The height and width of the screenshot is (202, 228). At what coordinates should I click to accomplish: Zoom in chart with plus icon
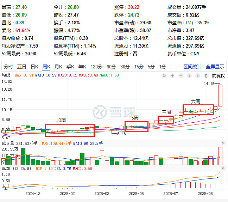(172, 76)
